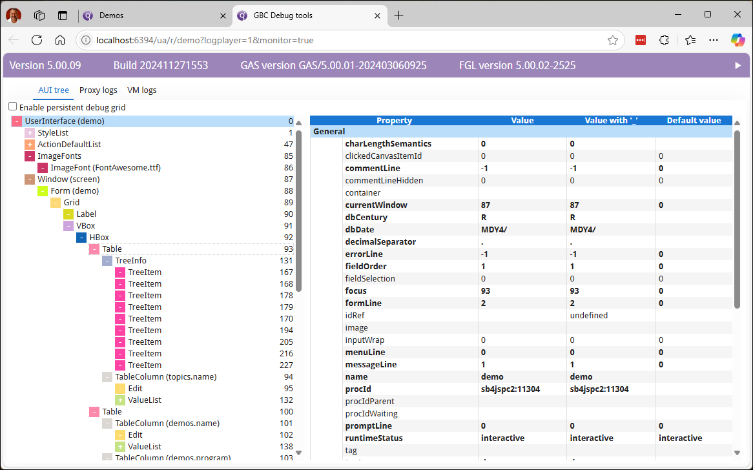Click the browser refresh icon
753x470 pixels.
[x=37, y=40]
